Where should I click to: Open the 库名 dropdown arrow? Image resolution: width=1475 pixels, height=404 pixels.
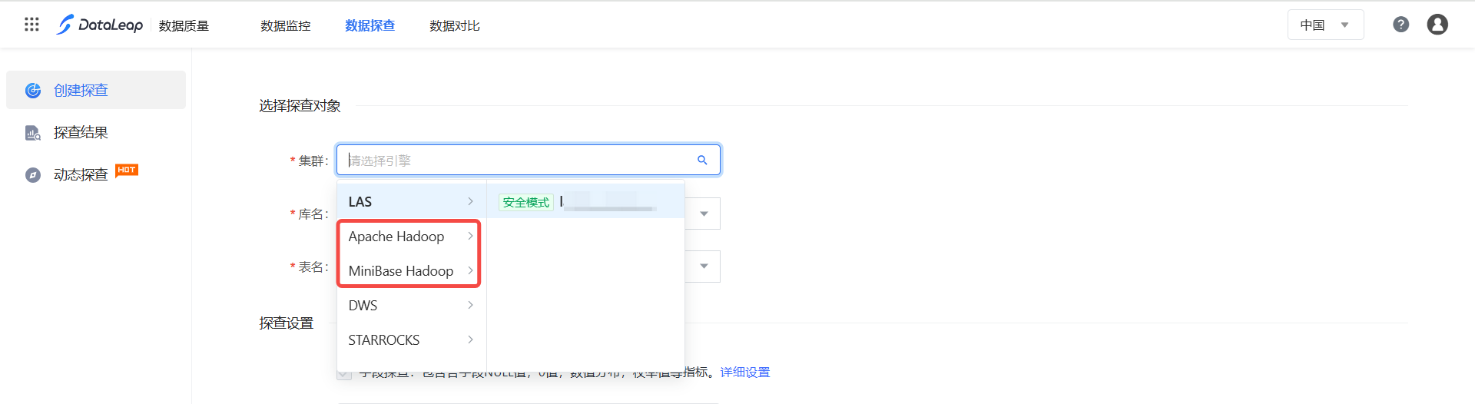point(704,214)
